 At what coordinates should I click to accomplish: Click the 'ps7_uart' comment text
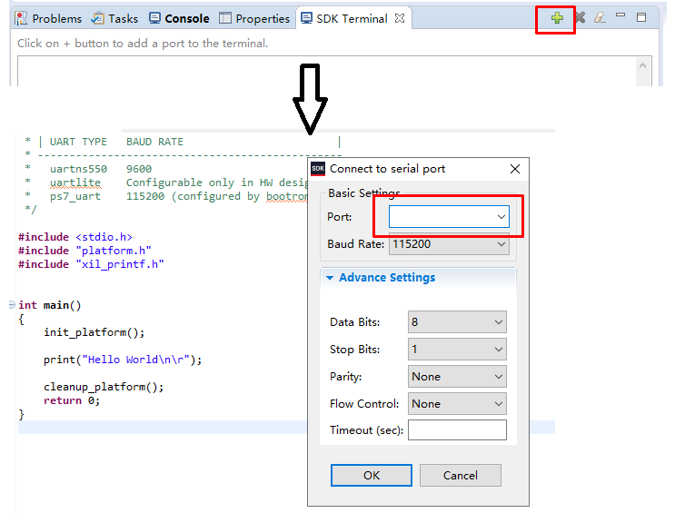pyautogui.click(x=74, y=196)
